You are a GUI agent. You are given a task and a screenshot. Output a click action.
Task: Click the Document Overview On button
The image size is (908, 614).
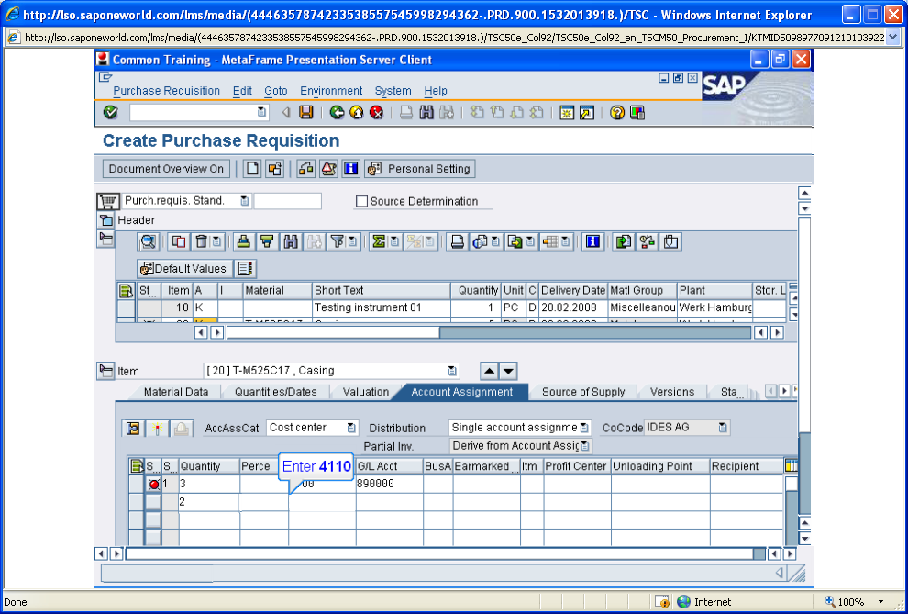click(166, 169)
